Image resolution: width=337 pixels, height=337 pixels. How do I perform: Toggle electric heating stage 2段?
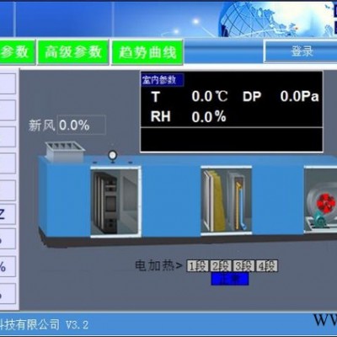click(x=221, y=265)
